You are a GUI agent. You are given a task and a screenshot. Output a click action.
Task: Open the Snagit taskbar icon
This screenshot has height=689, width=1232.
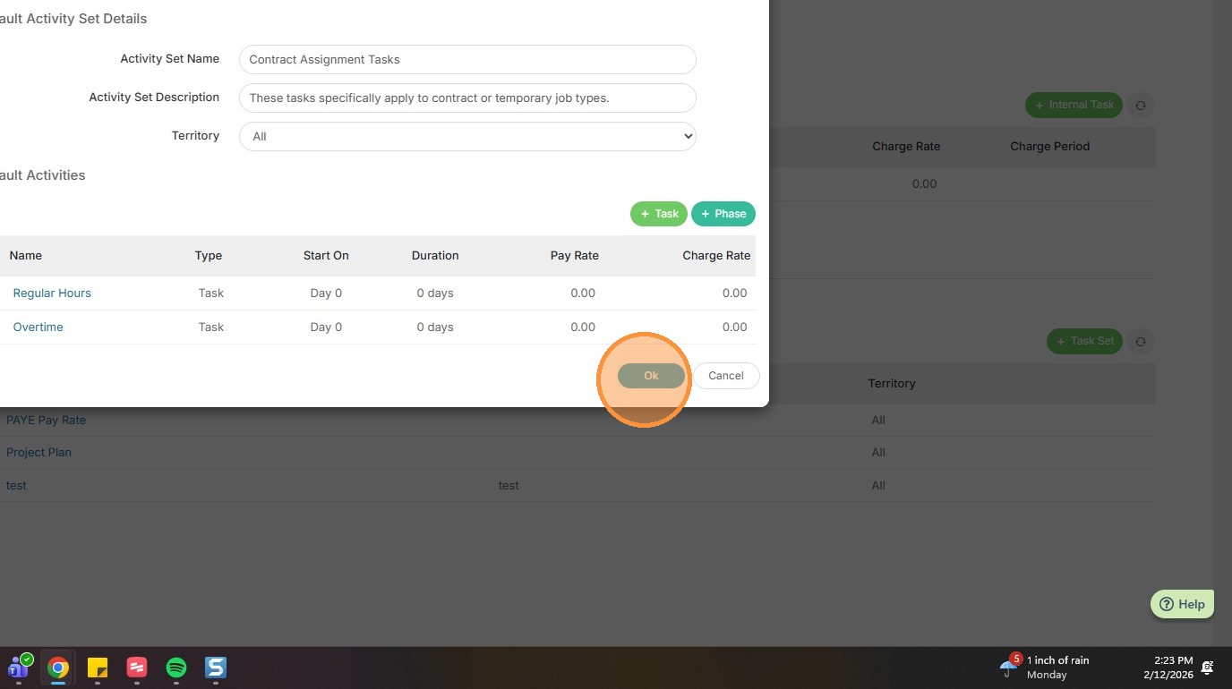coord(216,668)
